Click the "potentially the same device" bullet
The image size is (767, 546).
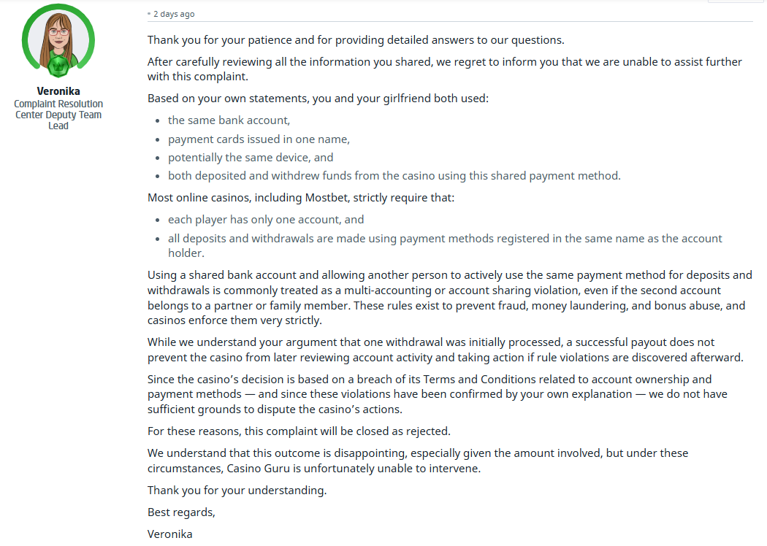251,157
